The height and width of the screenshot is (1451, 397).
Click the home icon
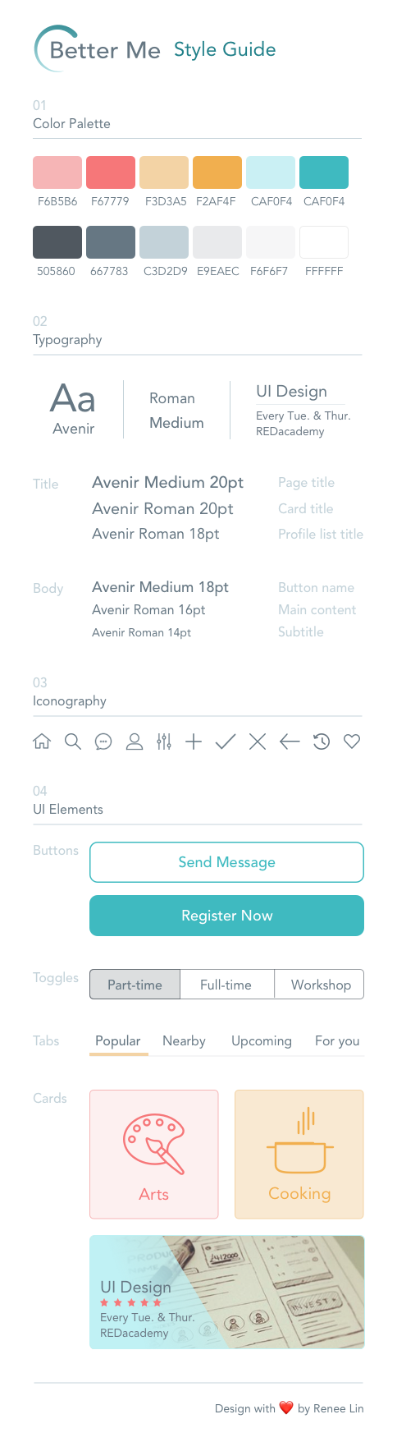(42, 742)
